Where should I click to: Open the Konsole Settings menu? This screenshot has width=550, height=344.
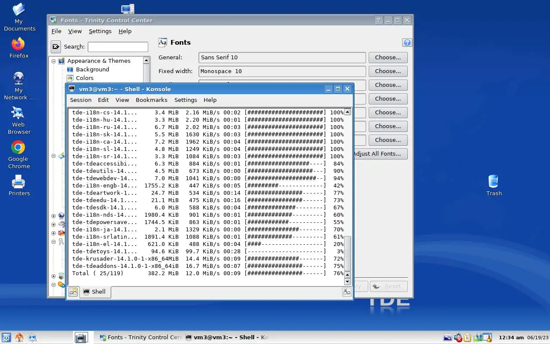coord(186,100)
